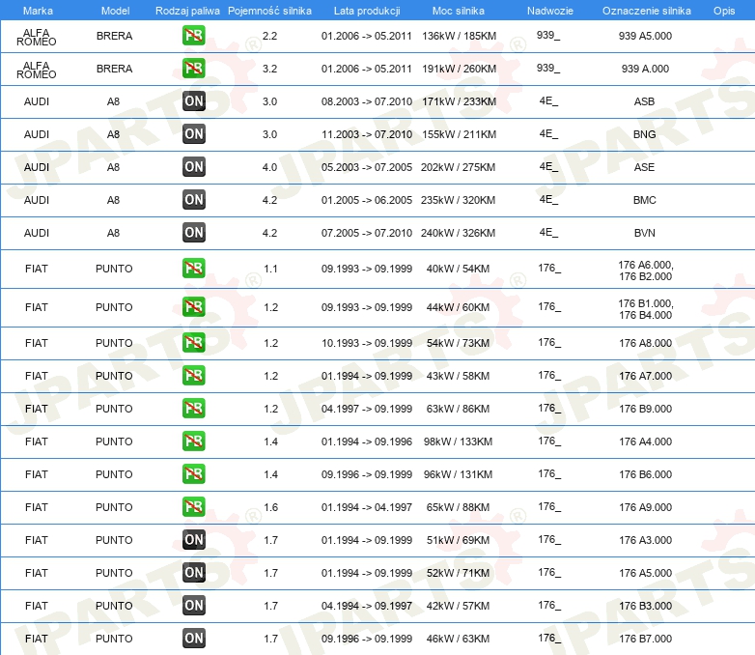Click 240kW / 326KM power value
Image resolution: width=755 pixels, height=655 pixels.
[458, 232]
